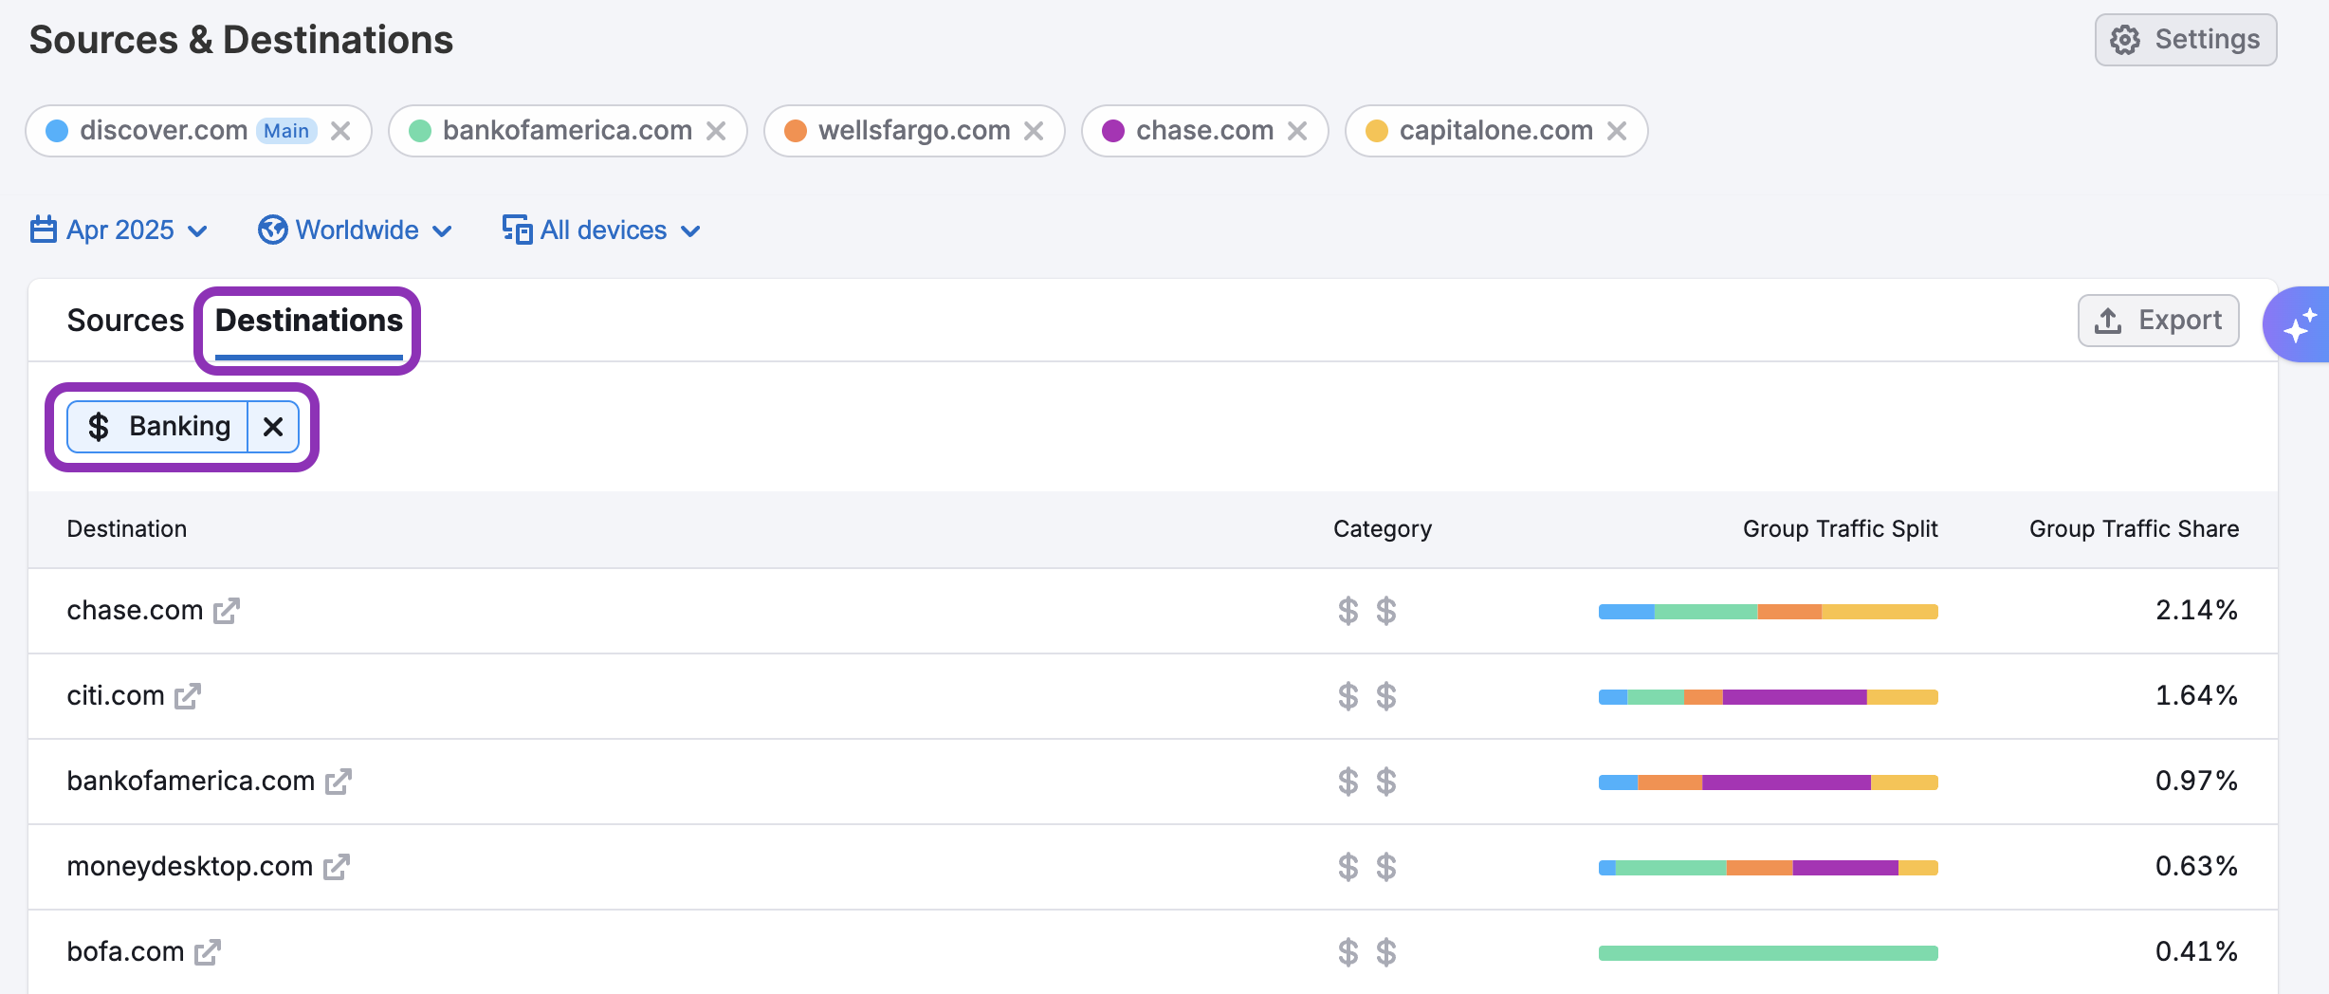Screen dimensions: 2329x994
Task: Open moneydesktop.com external link icon
Action: coord(336,867)
